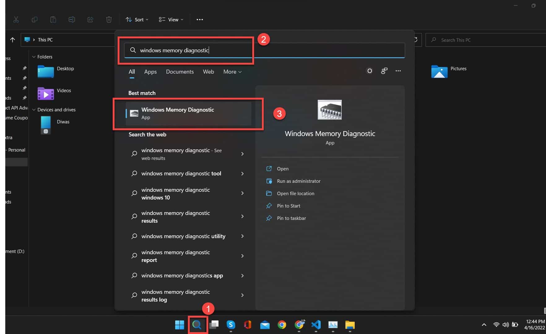Switch to the Apps search tab
This screenshot has width=546, height=334.
point(150,72)
